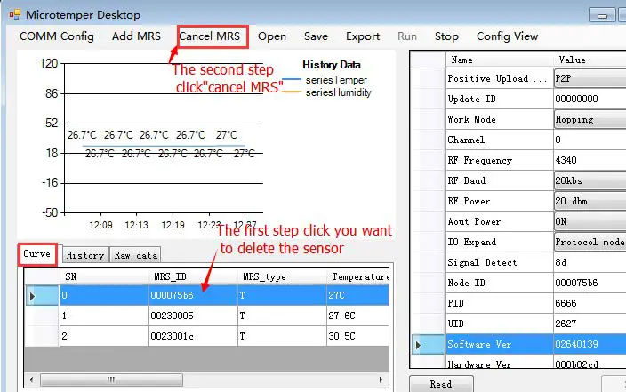The width and height of the screenshot is (626, 392).
Task: Click the Microtemper Desktop app icon
Action: tap(15, 15)
